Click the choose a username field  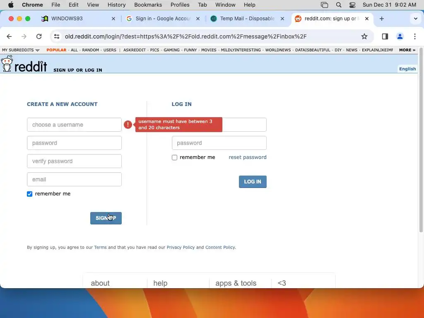75,125
